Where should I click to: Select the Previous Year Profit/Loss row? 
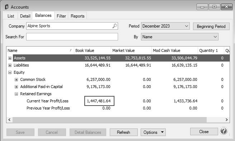click(118, 108)
